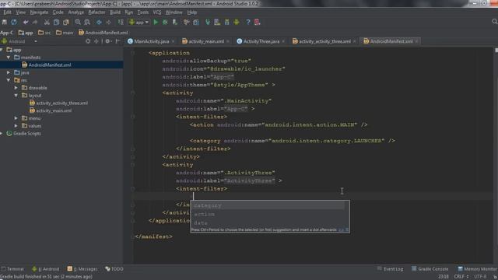Image resolution: width=498 pixels, height=280 pixels.
Task: Open the Refactor menu
Action: tap(96, 12)
